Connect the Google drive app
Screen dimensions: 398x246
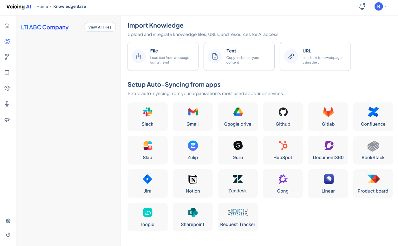238,117
